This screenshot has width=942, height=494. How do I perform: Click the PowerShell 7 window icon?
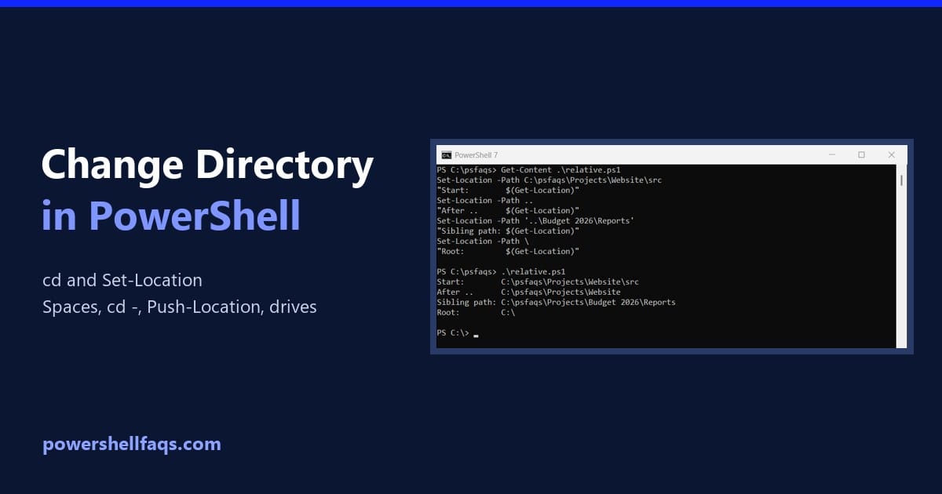(x=446, y=155)
